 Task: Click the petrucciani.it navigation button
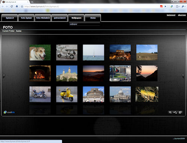click(60, 18)
